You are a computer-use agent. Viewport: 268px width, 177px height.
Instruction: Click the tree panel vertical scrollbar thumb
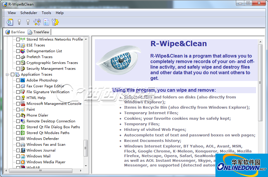click(x=86, y=148)
